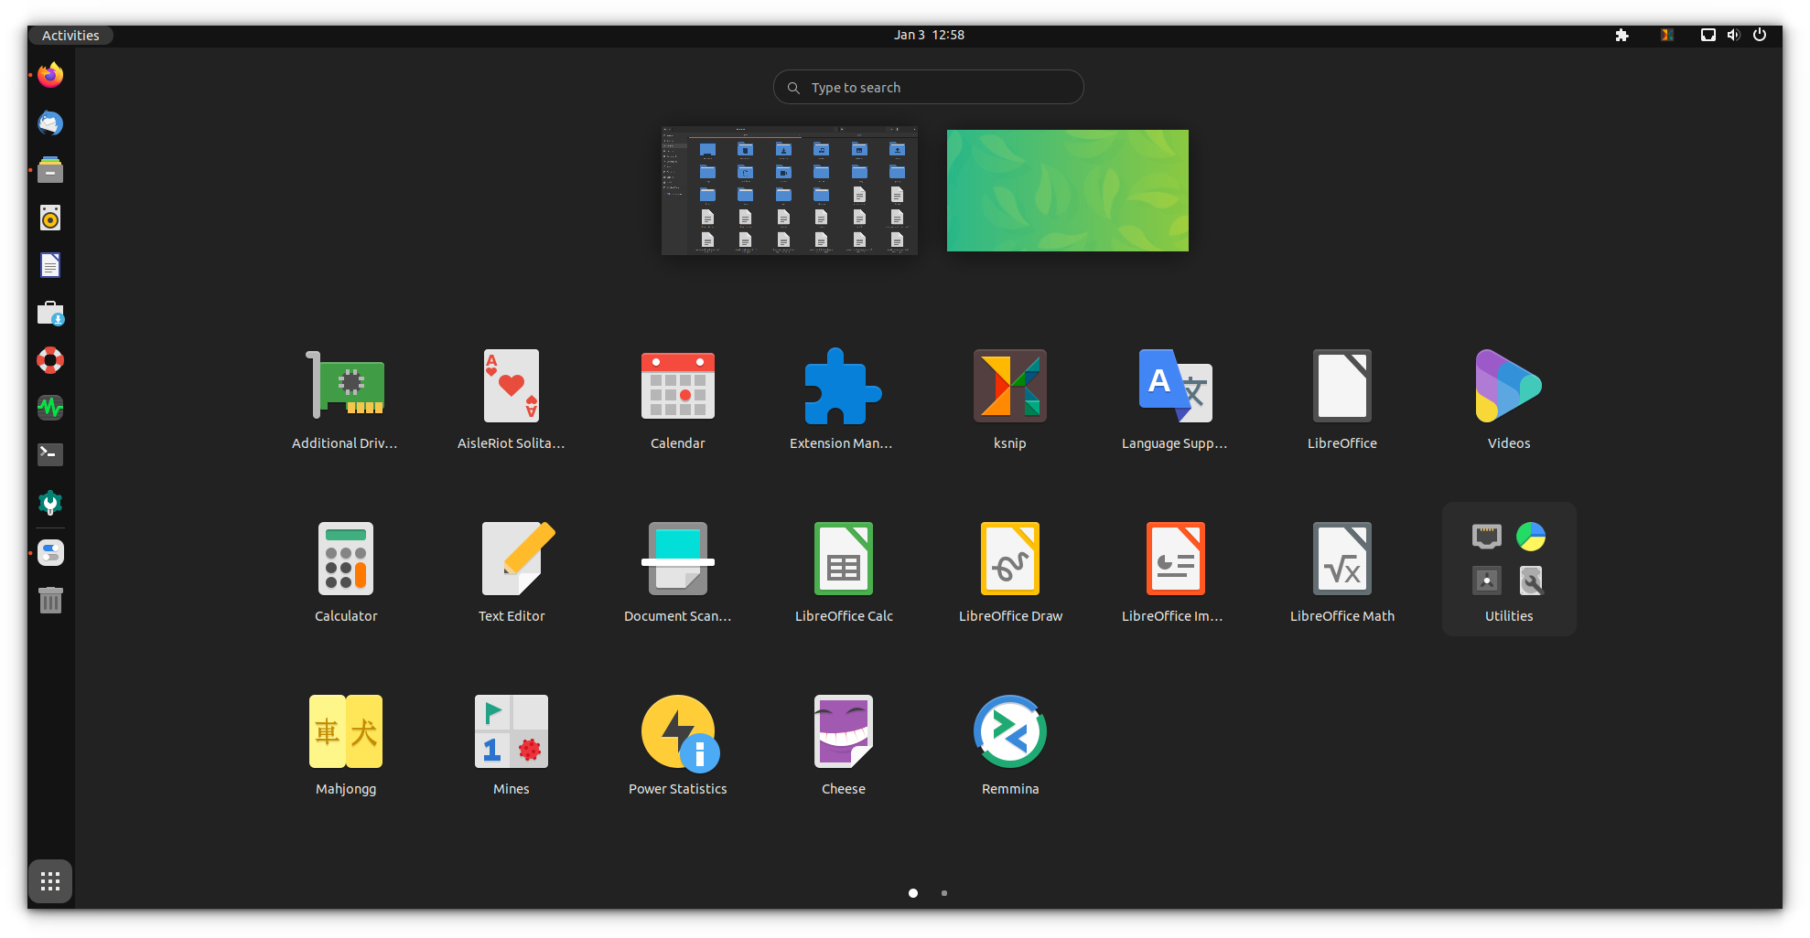Open Firefox from the dock

(50, 75)
